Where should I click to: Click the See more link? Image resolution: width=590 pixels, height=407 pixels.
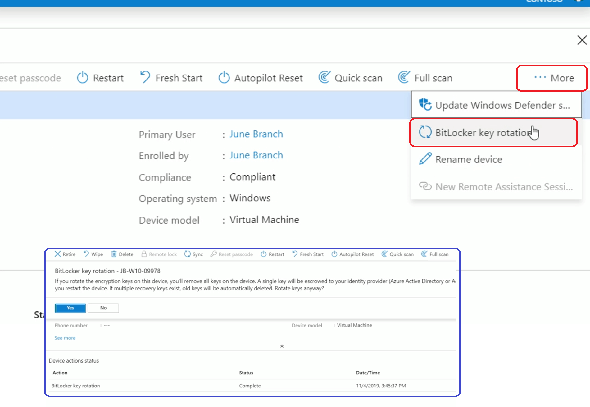65,338
